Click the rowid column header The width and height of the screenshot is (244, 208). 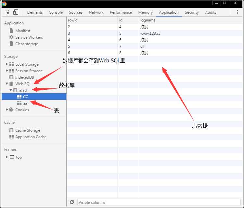pyautogui.click(x=92, y=20)
